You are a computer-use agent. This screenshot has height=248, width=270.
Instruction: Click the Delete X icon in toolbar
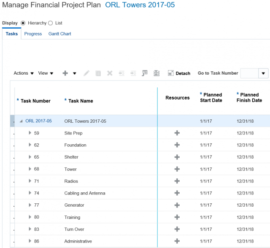coord(110,73)
